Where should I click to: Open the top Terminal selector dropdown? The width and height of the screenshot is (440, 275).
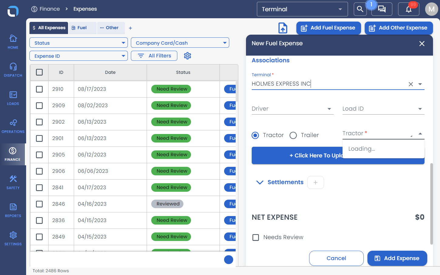pyautogui.click(x=302, y=9)
